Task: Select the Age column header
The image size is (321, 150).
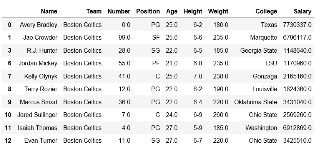Action: [172, 11]
